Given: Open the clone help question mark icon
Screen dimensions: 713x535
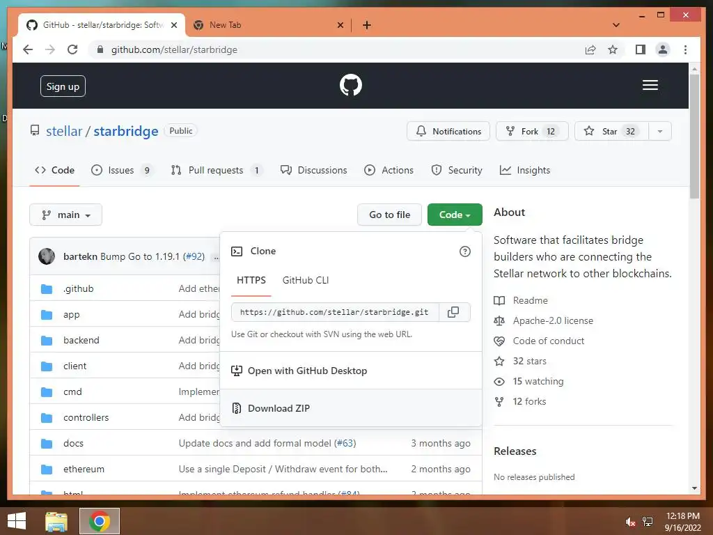Looking at the screenshot, I should click(x=464, y=251).
